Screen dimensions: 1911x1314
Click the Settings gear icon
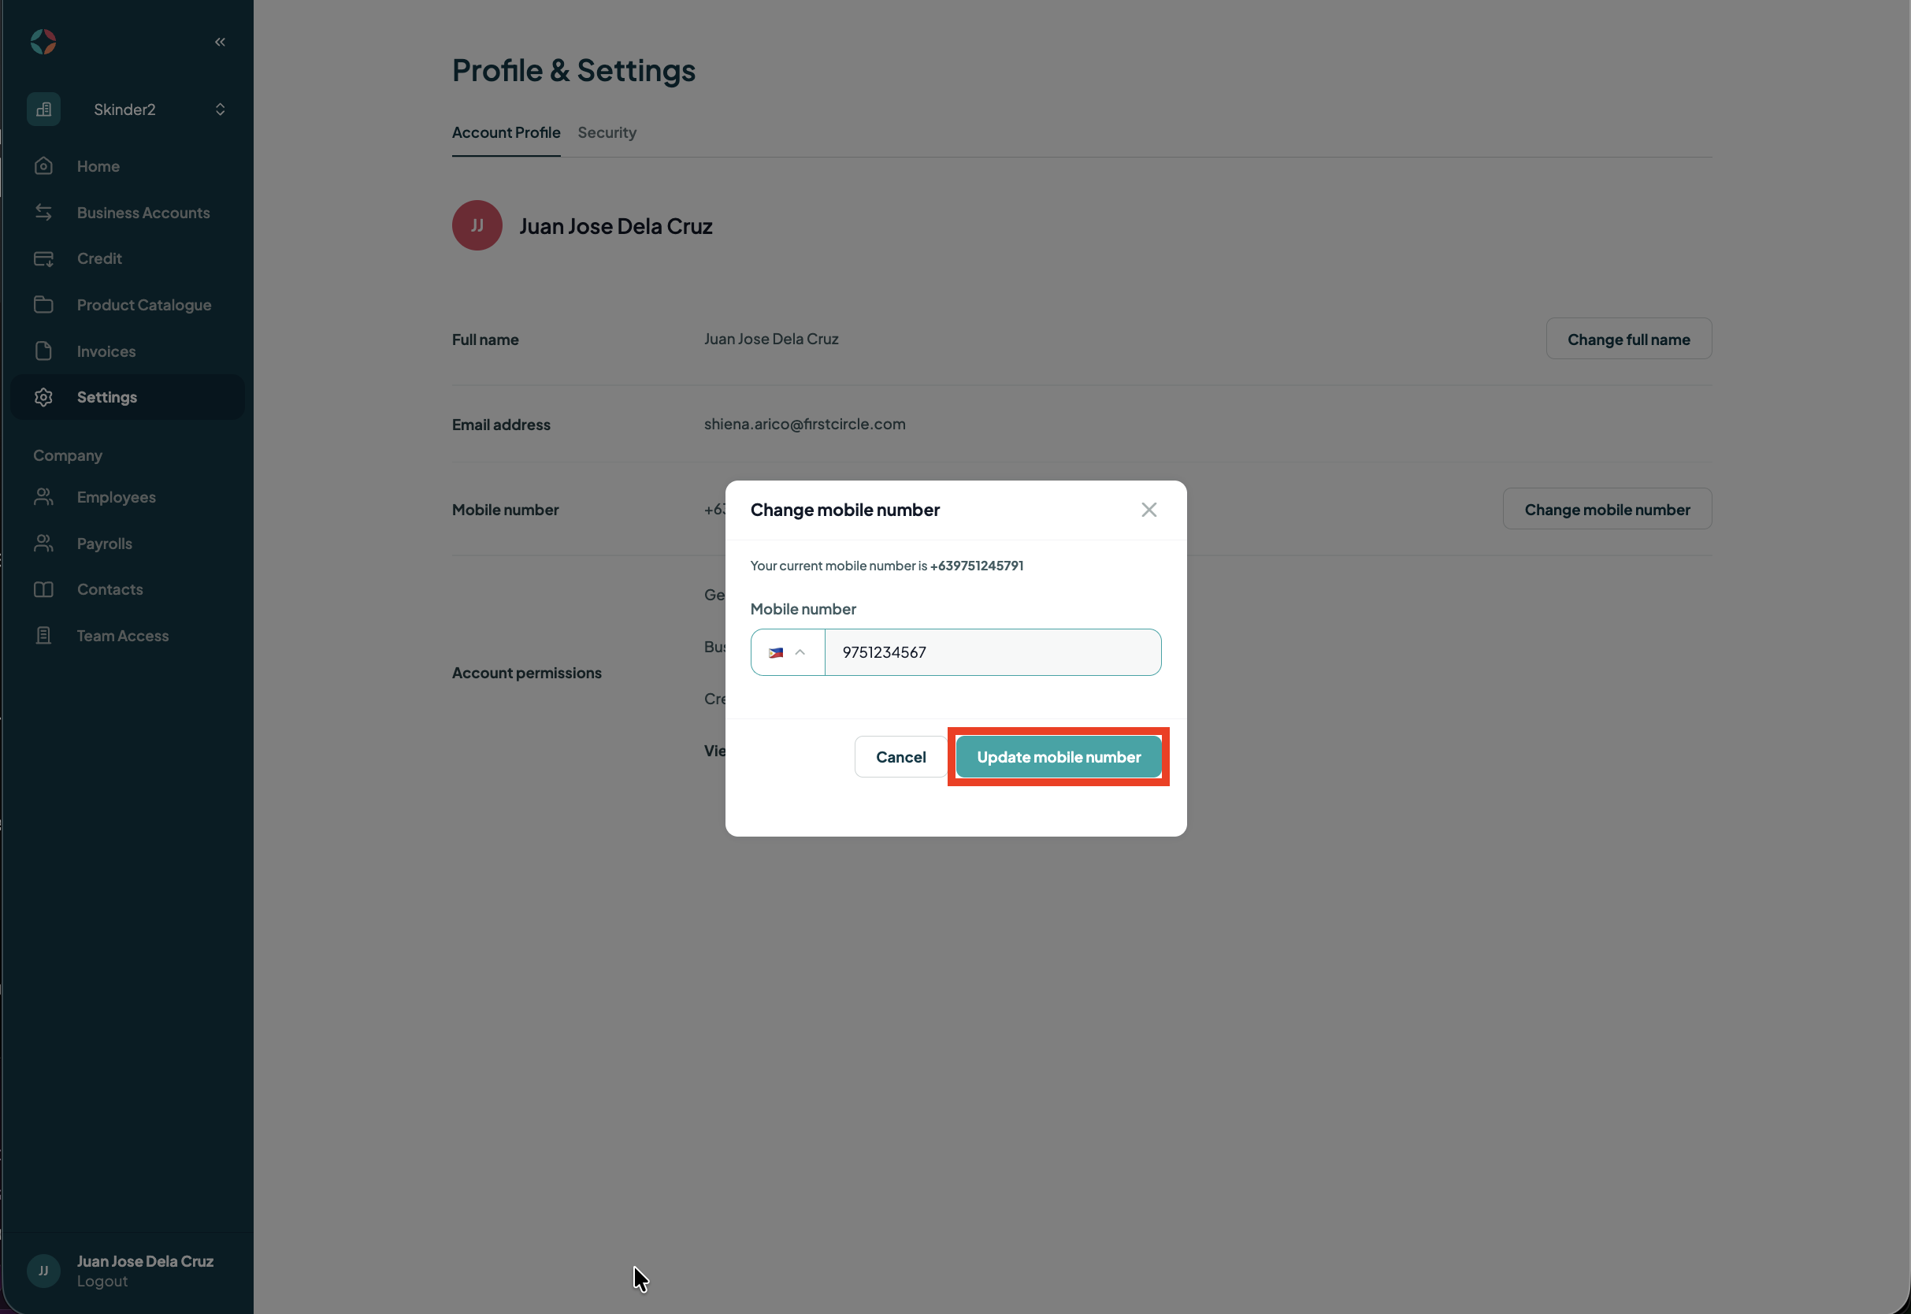43,397
